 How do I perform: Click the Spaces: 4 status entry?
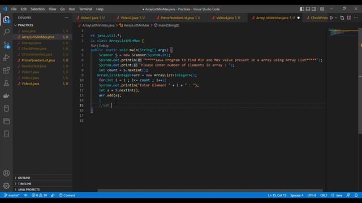tap(297, 195)
